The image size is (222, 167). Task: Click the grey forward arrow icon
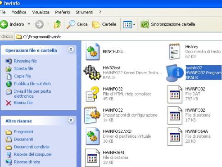tap(39, 24)
